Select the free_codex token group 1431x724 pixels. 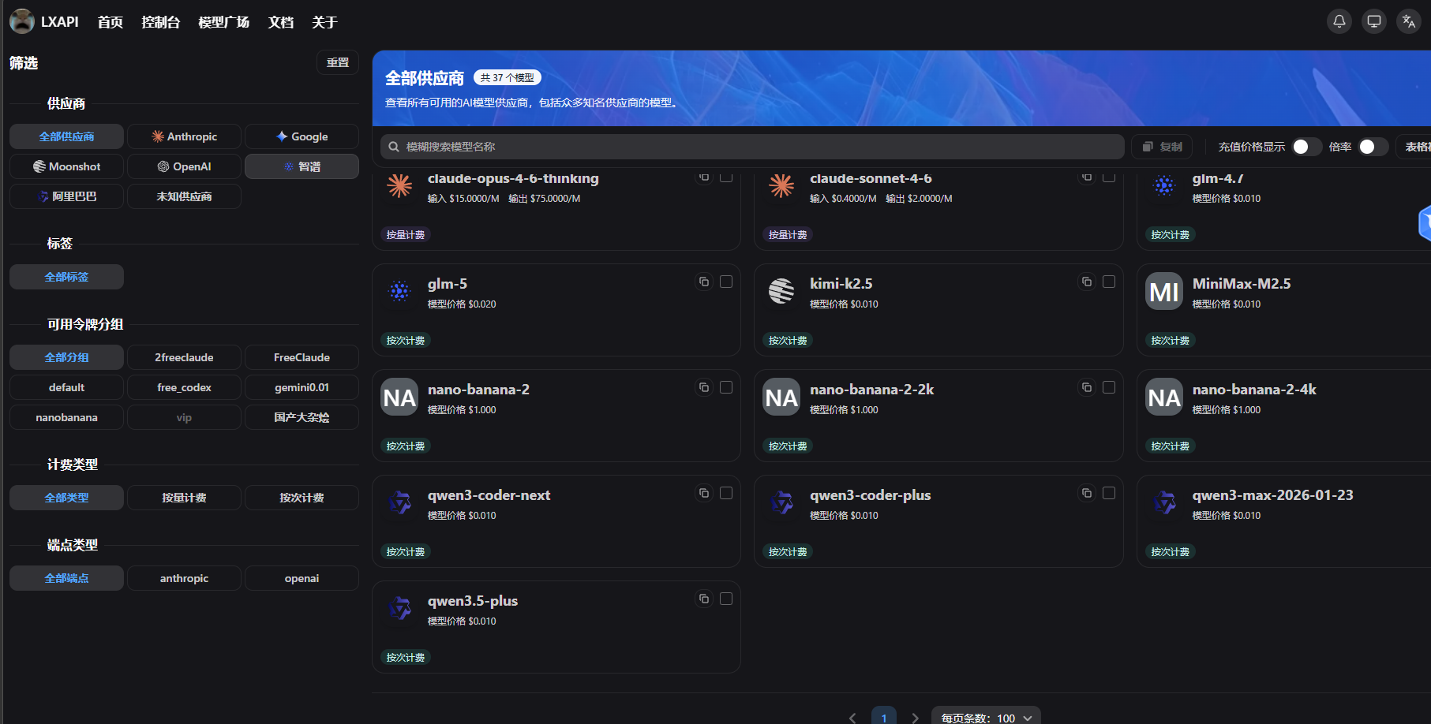tap(184, 387)
